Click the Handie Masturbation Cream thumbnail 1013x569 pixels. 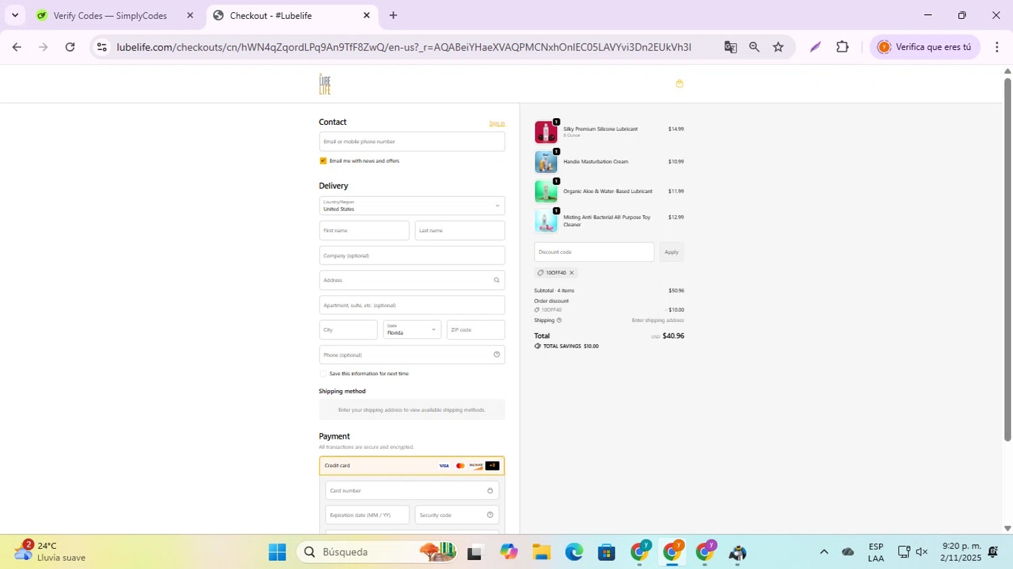[546, 162]
